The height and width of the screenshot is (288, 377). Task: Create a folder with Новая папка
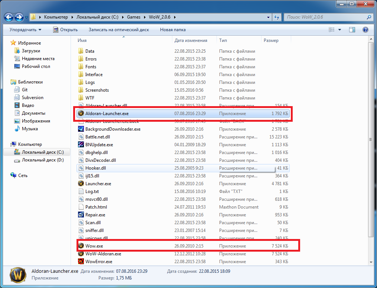coord(173,30)
